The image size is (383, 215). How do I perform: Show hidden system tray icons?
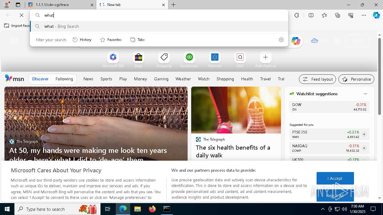[323, 209]
